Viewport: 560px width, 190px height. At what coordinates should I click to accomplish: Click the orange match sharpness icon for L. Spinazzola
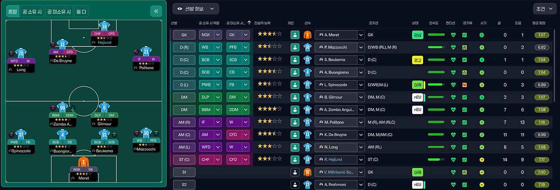(x=465, y=85)
